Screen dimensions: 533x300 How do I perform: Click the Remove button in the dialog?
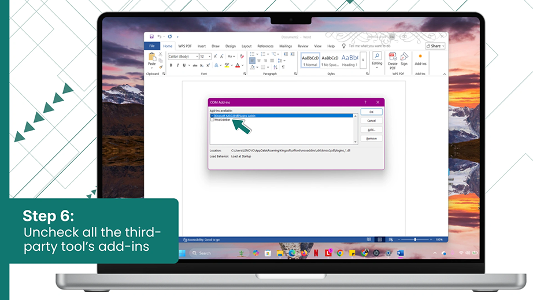pyautogui.click(x=371, y=139)
